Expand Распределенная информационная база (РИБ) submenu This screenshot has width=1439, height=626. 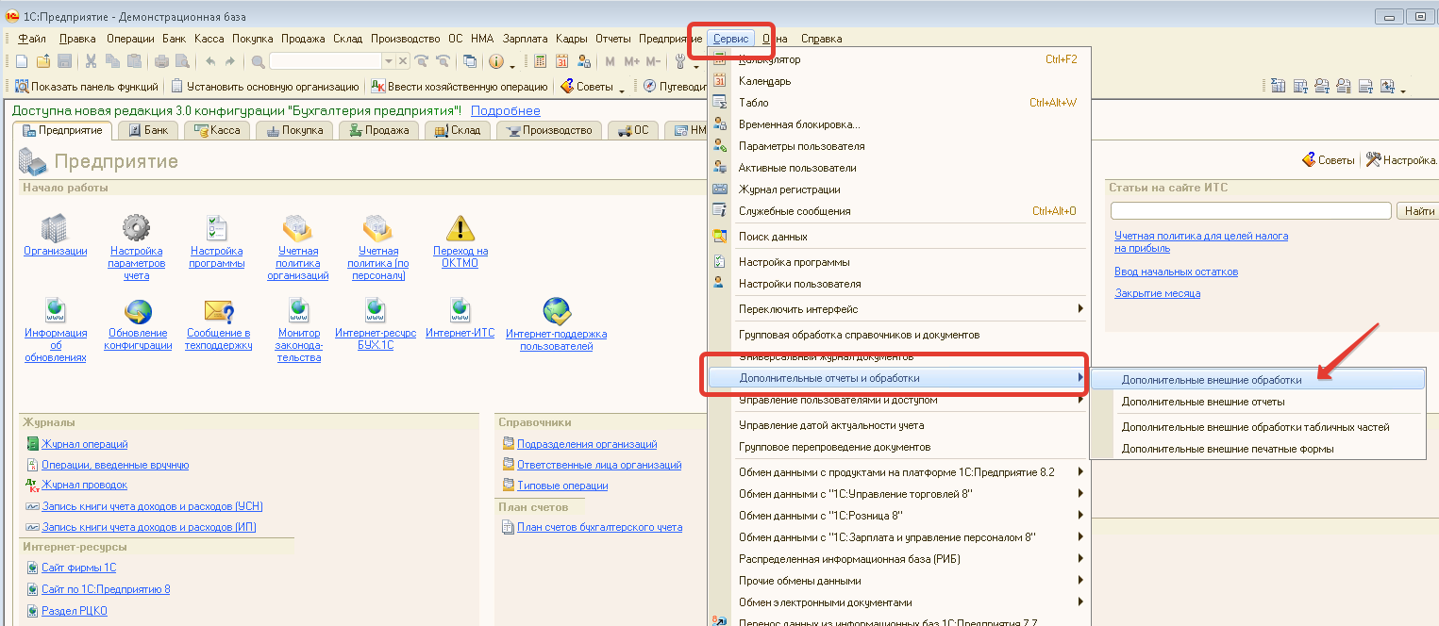tap(1080, 559)
